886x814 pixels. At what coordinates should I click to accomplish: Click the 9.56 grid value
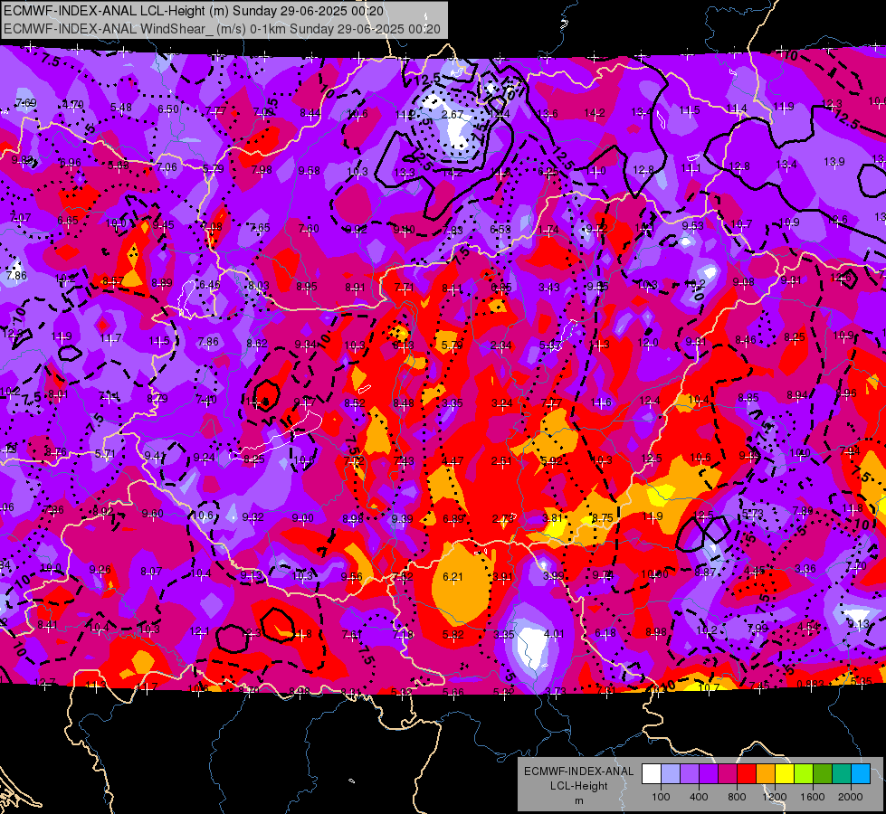click(351, 576)
